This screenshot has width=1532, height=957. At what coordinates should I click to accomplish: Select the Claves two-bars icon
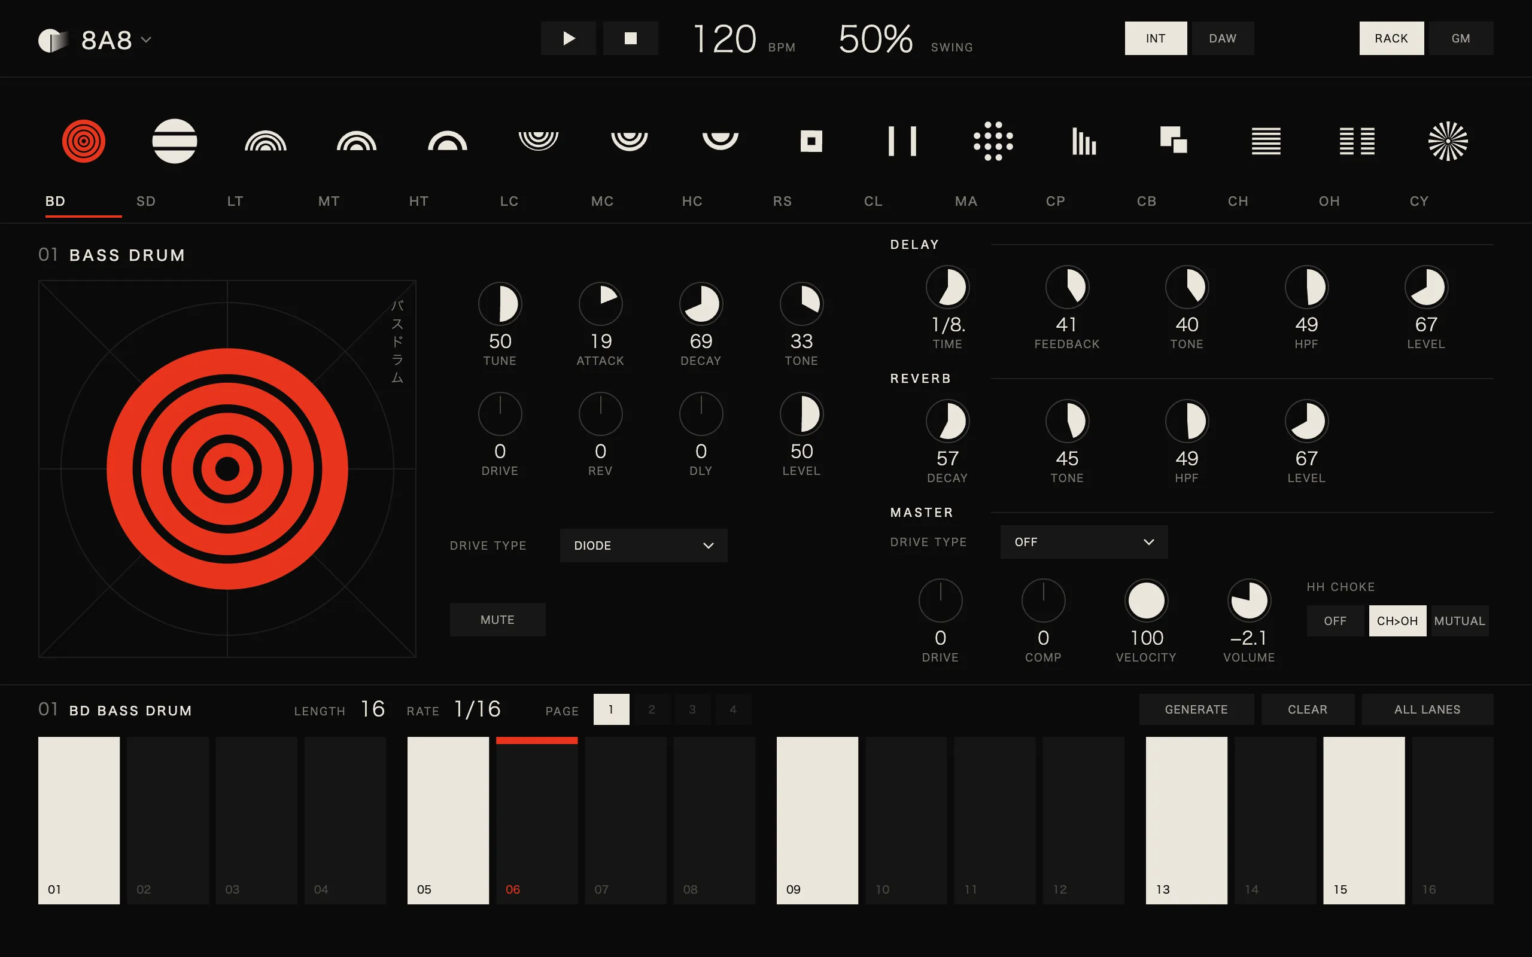click(902, 141)
